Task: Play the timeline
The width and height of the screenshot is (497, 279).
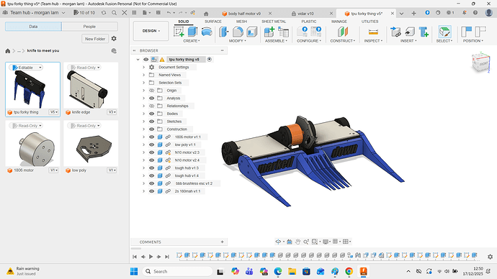Action: pyautogui.click(x=151, y=257)
